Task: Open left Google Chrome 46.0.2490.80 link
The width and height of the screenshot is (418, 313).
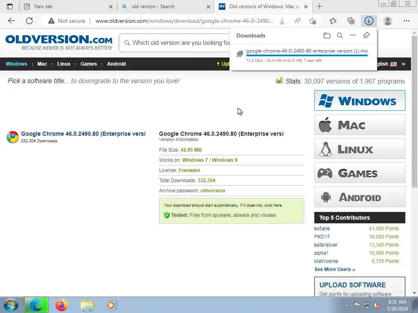Action: 83,134
